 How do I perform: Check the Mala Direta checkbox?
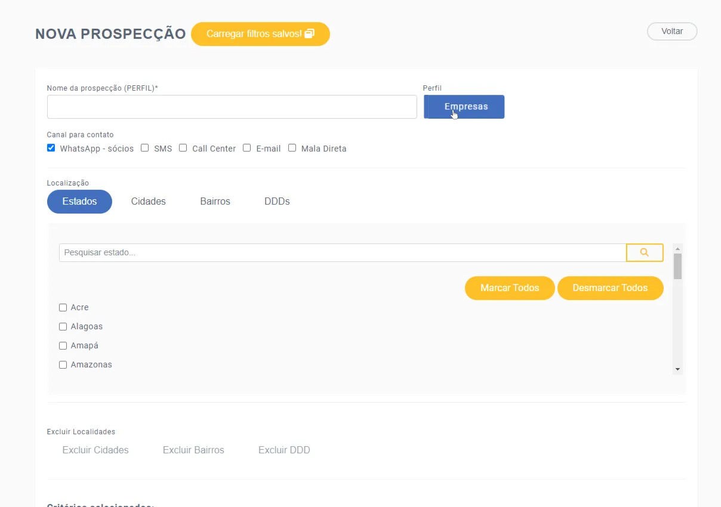coord(292,148)
